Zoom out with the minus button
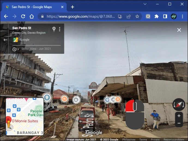188x141 pixels. (179, 123)
